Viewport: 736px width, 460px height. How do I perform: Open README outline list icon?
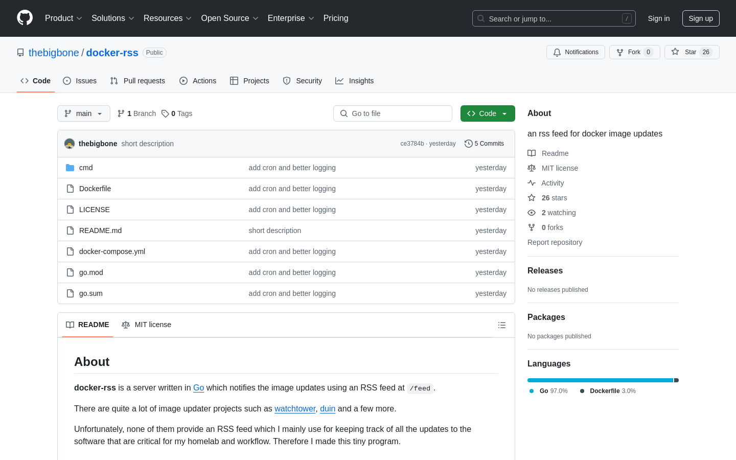tap(502, 325)
